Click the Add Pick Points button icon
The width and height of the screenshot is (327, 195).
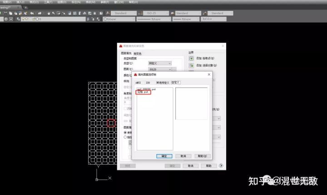click(191, 59)
